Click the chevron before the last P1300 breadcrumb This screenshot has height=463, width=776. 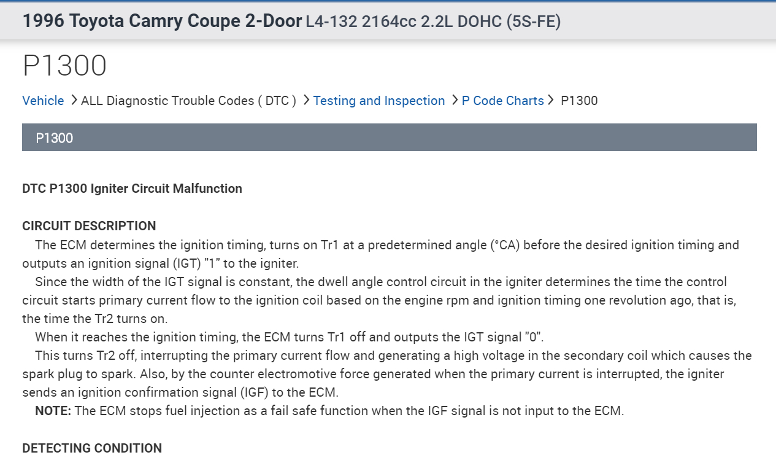coord(551,100)
